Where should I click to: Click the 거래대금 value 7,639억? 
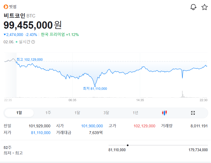[x=96, y=133]
